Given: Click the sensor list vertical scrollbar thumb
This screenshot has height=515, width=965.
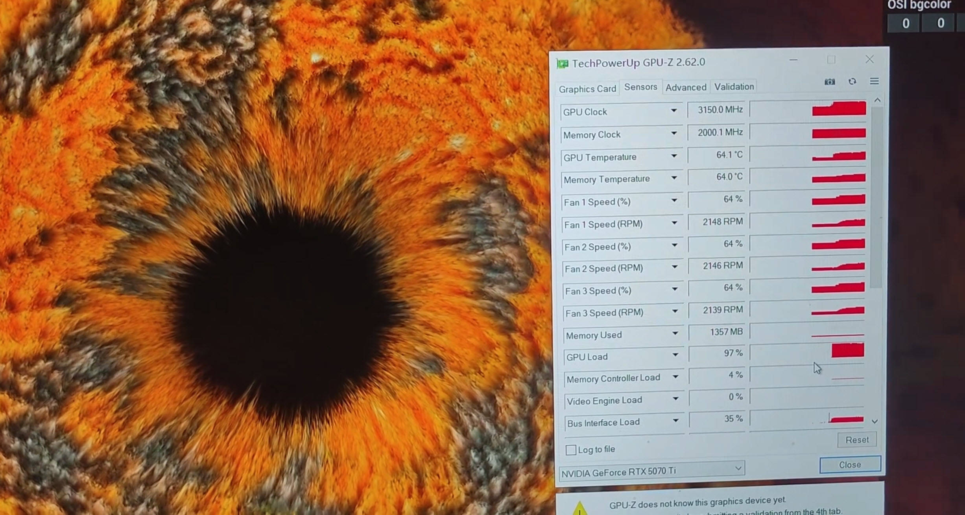Looking at the screenshot, I should point(876,197).
